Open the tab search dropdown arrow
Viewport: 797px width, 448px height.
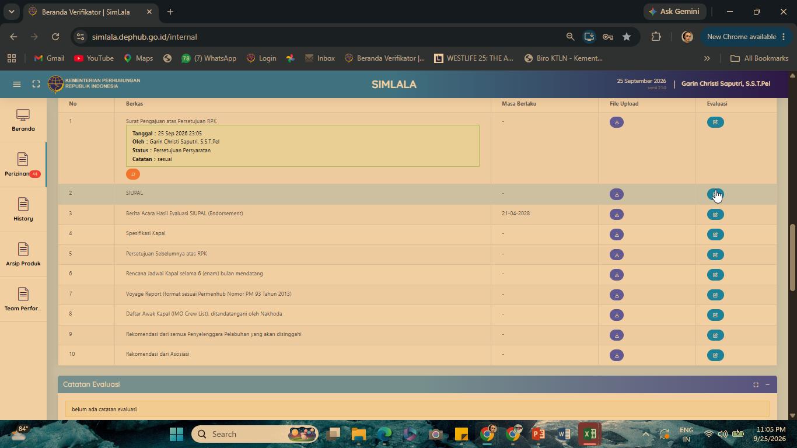point(11,12)
